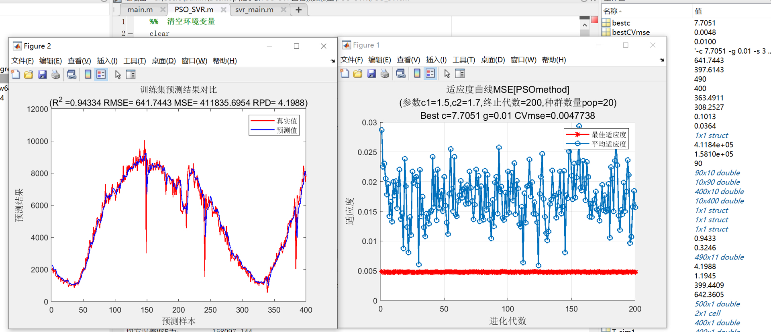Image resolution: width=771 pixels, height=332 pixels.
Task: Switch to PSO_SVR.m editor tab
Action: coord(194,10)
